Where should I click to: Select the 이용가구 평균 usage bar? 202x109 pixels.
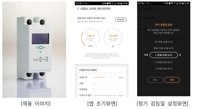click(105, 95)
